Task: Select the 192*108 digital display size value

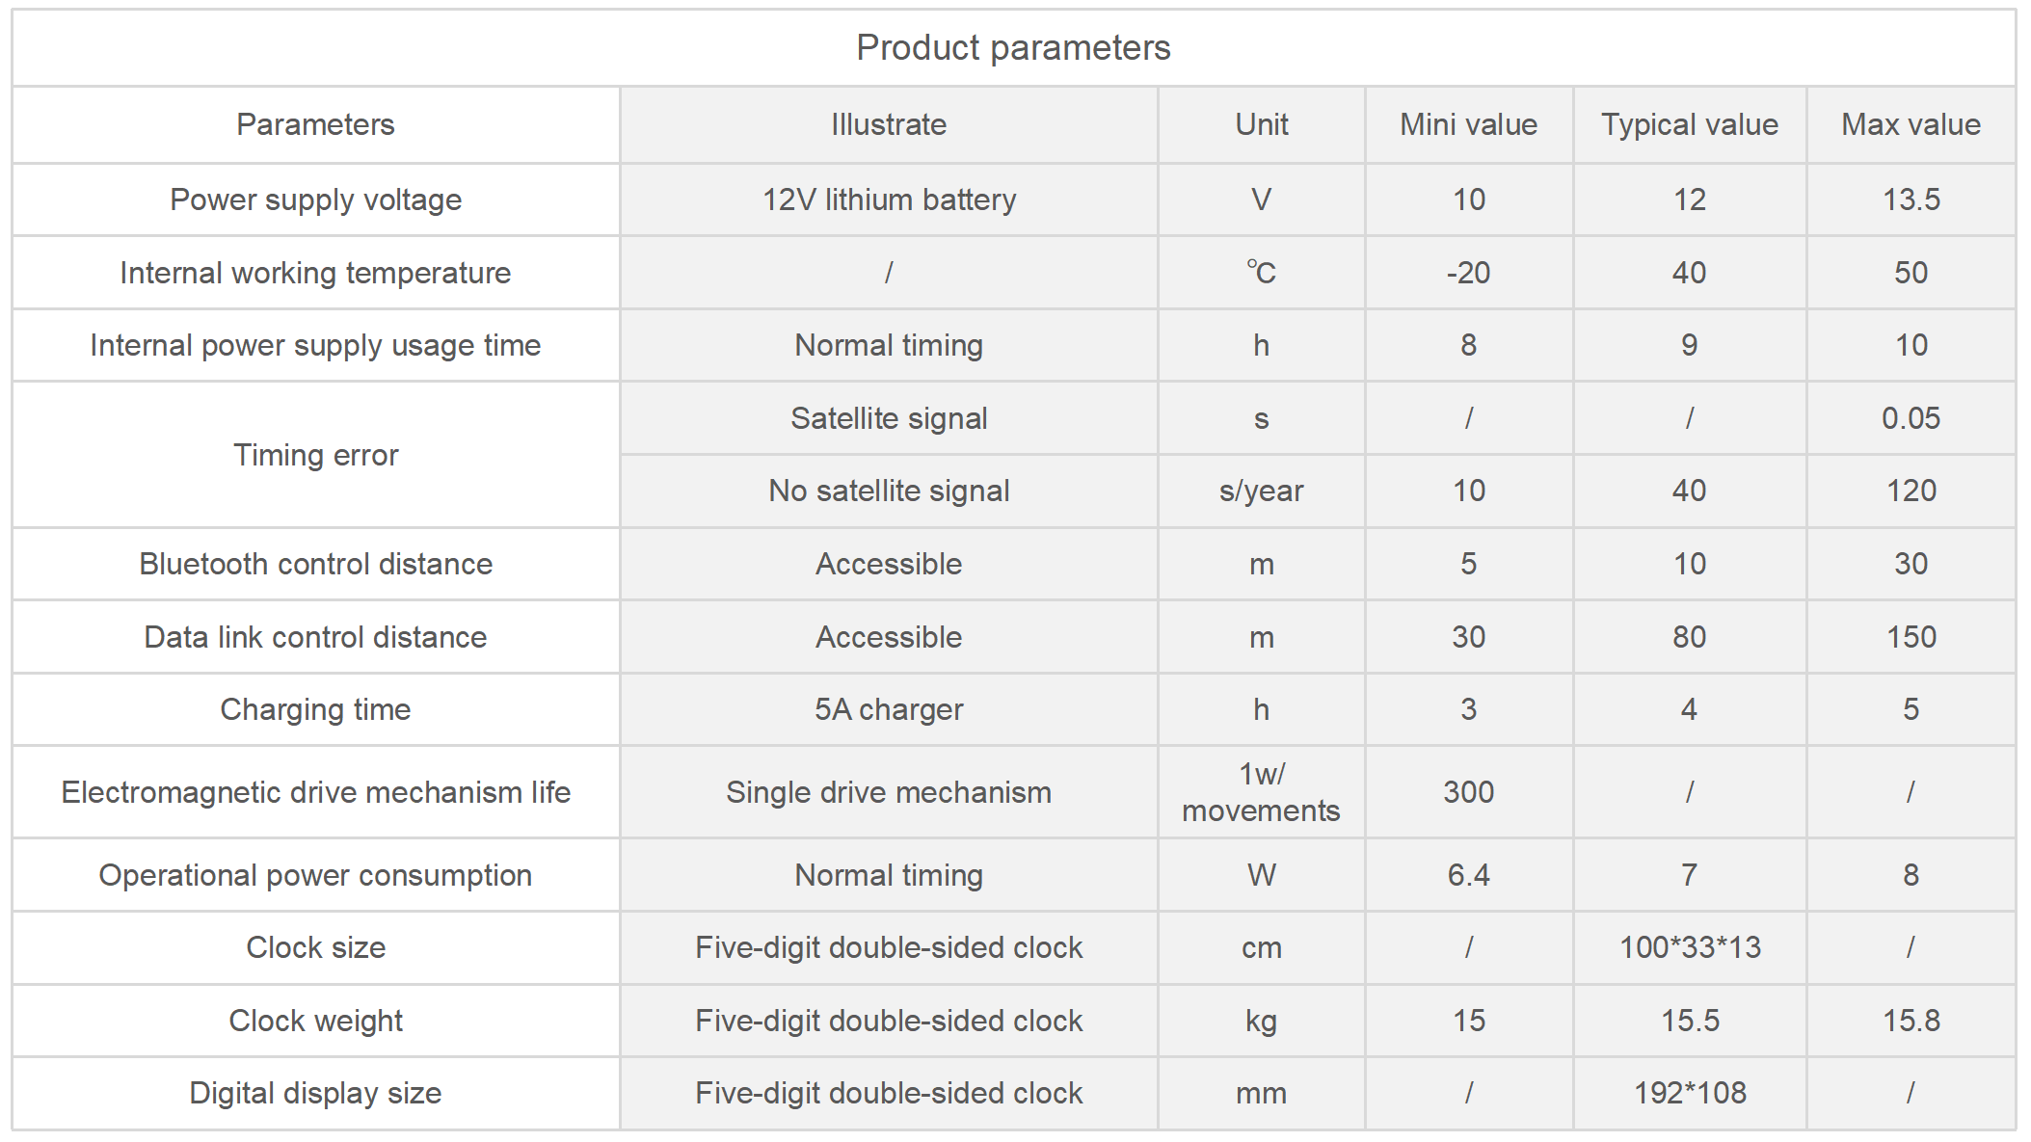Action: [1690, 1093]
